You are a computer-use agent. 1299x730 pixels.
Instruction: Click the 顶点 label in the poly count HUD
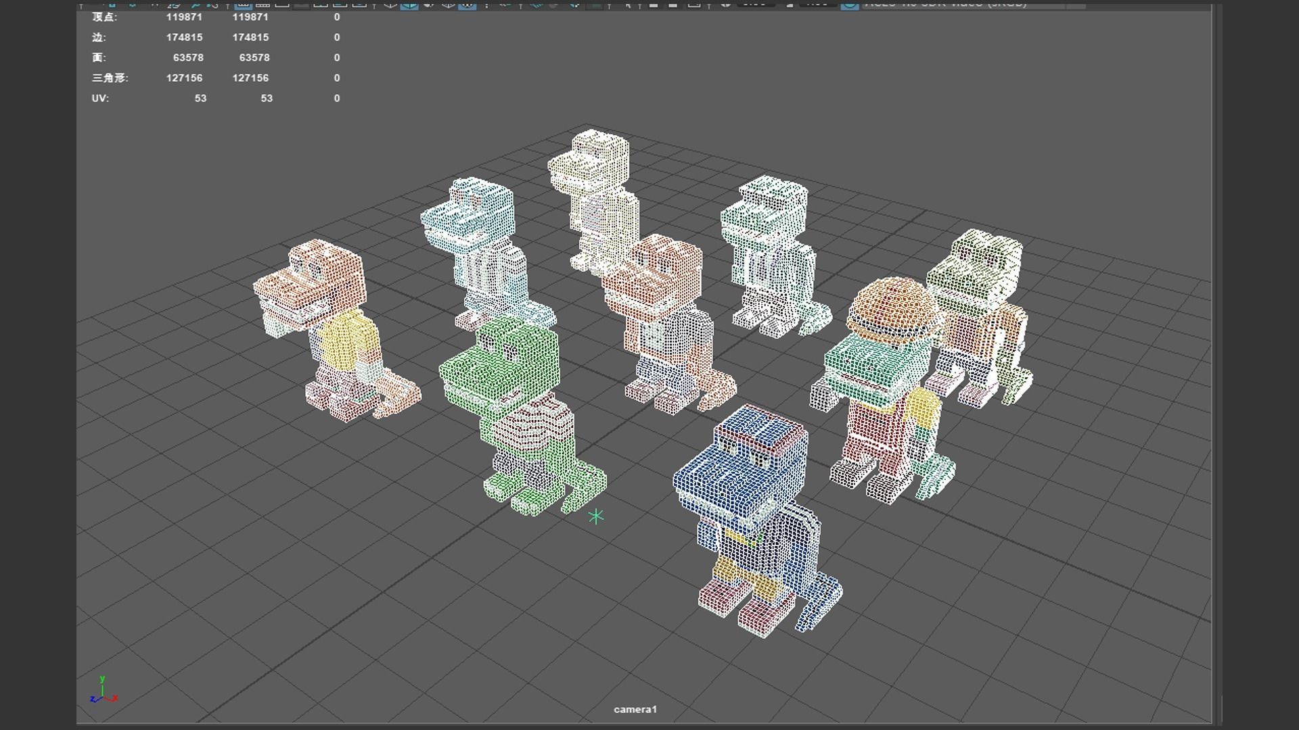(104, 17)
